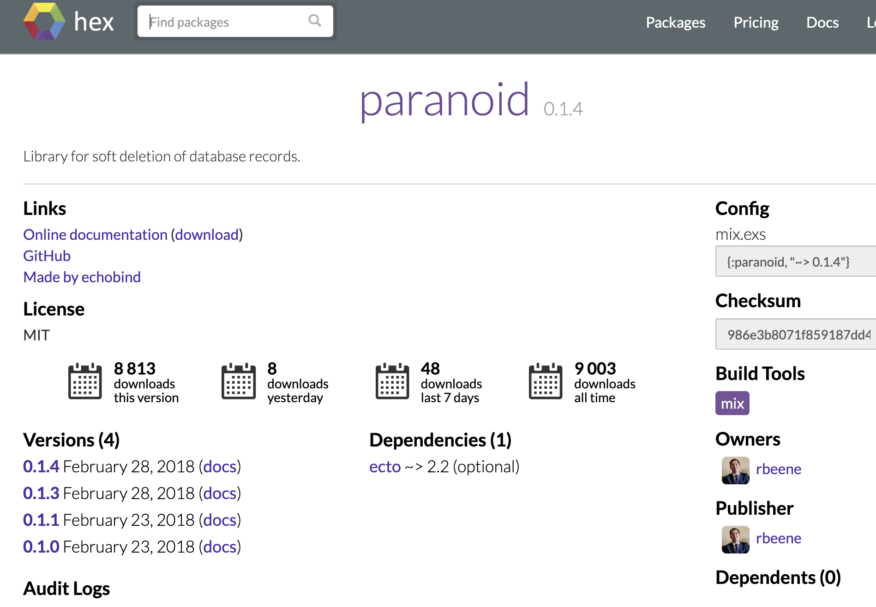Open the ecto dependency link
Screen dimensions: 876x607
click(x=385, y=466)
